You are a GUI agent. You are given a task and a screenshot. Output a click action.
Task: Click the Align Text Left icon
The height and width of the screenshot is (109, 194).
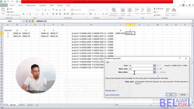pos(53,14)
